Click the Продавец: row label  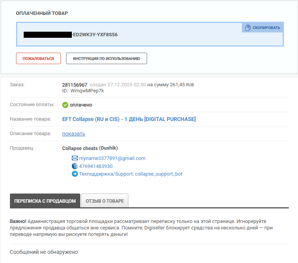tap(22, 148)
